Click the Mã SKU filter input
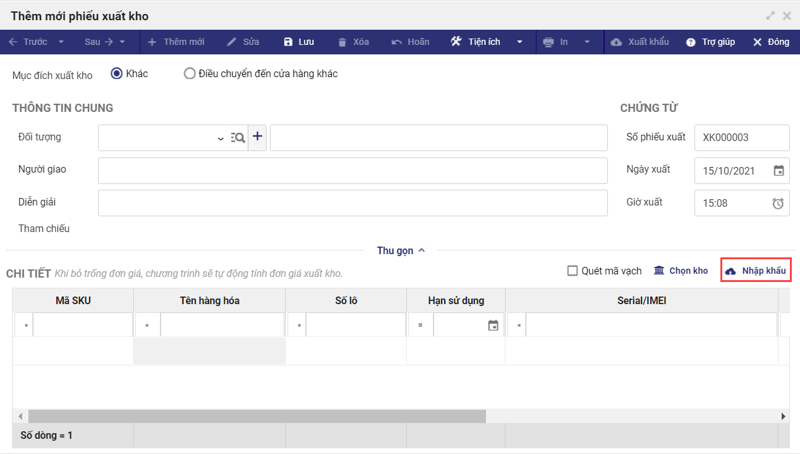The image size is (800, 454). 83,325
